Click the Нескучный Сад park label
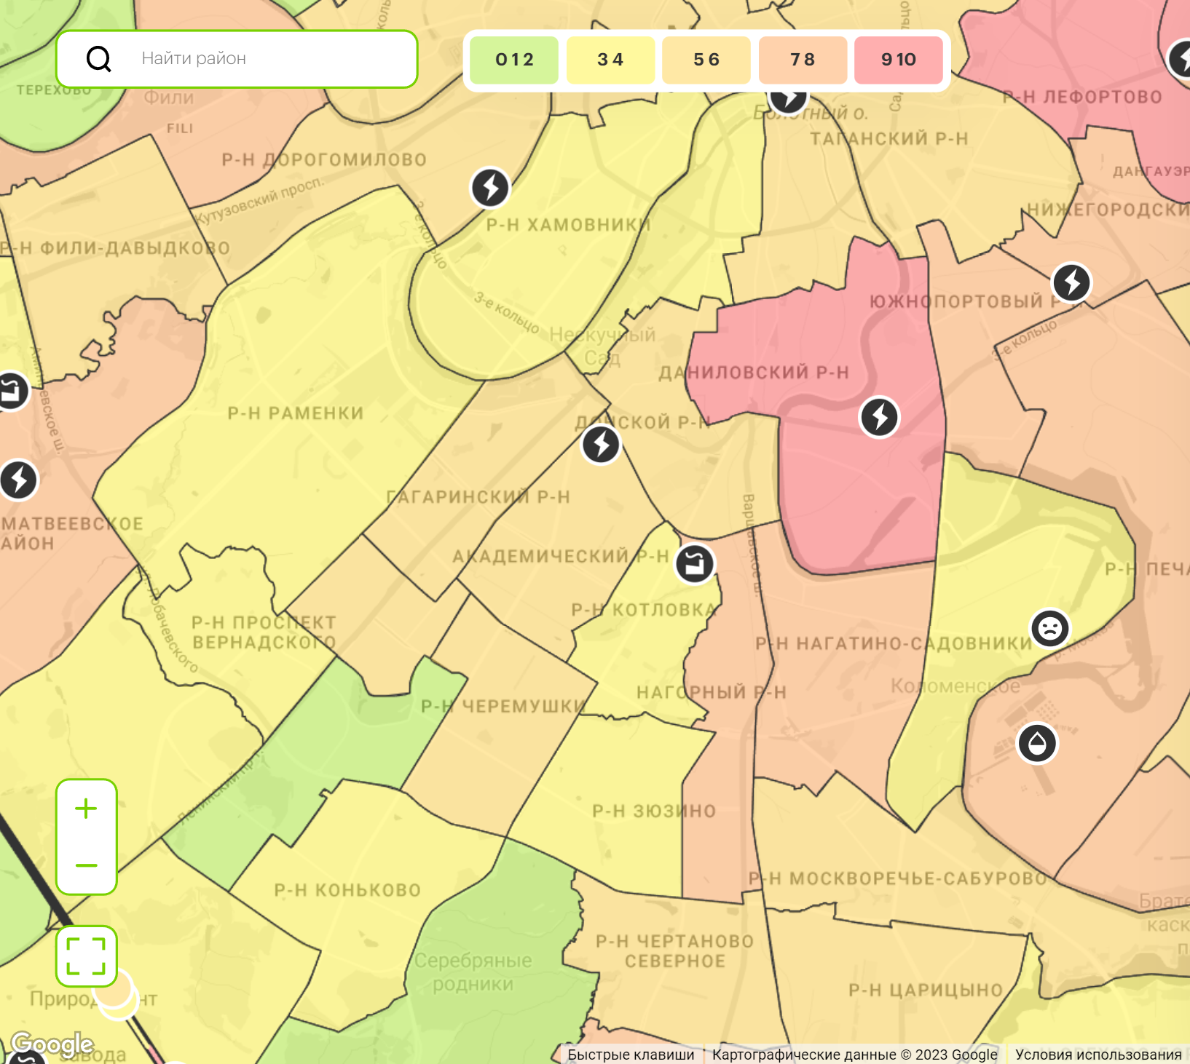This screenshot has width=1190, height=1064. point(602,346)
